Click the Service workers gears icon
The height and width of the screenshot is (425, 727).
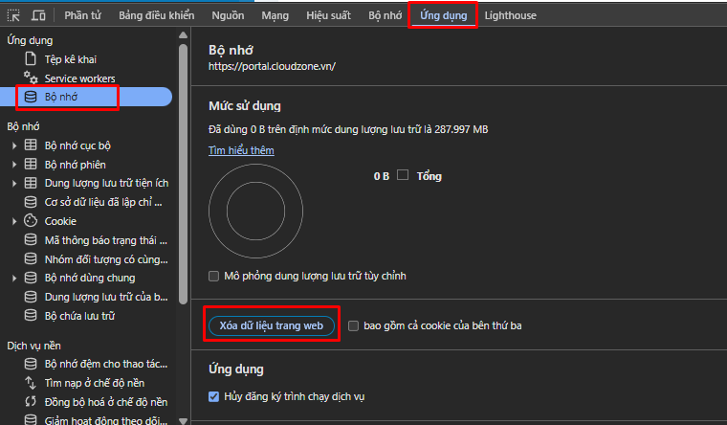pyautogui.click(x=31, y=78)
